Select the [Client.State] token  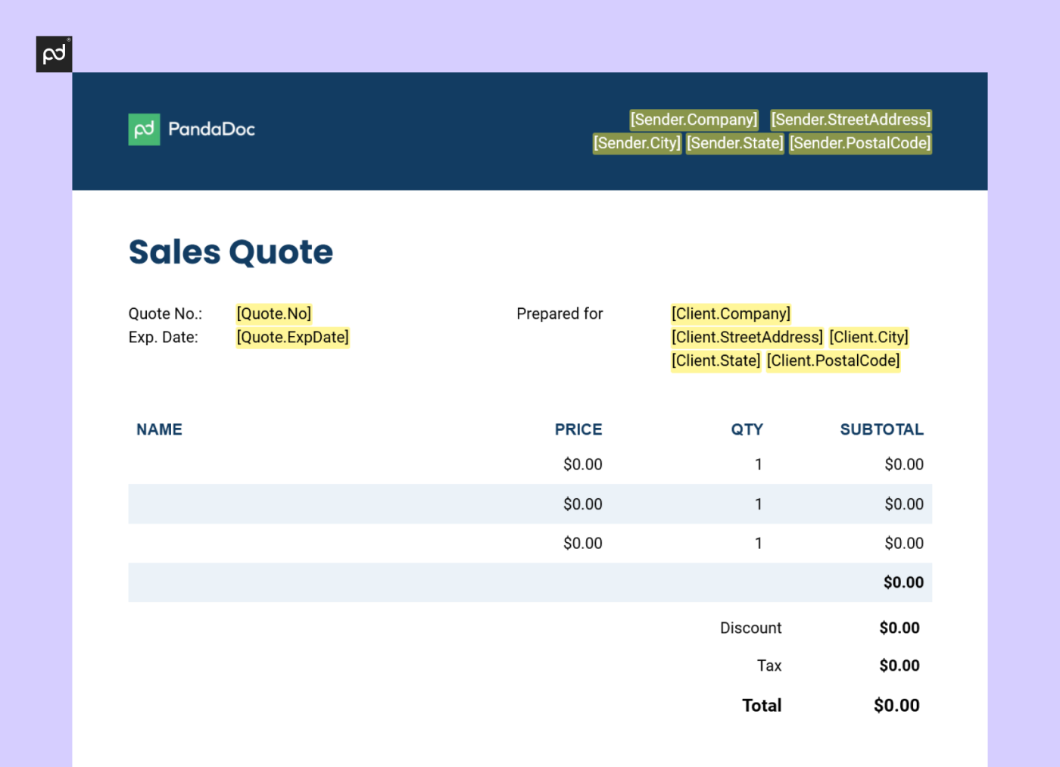[x=715, y=360]
